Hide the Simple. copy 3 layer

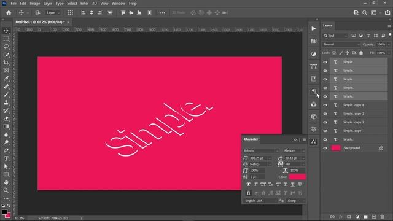pos(325,114)
